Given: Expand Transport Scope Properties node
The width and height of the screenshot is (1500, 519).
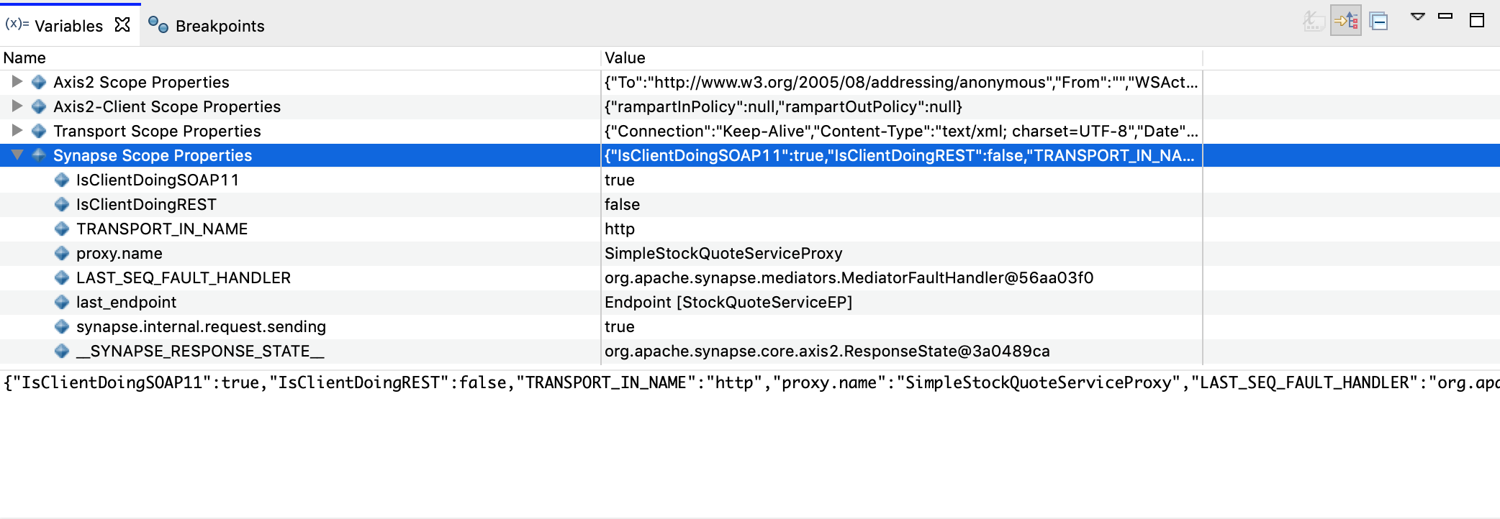Looking at the screenshot, I should click(17, 130).
